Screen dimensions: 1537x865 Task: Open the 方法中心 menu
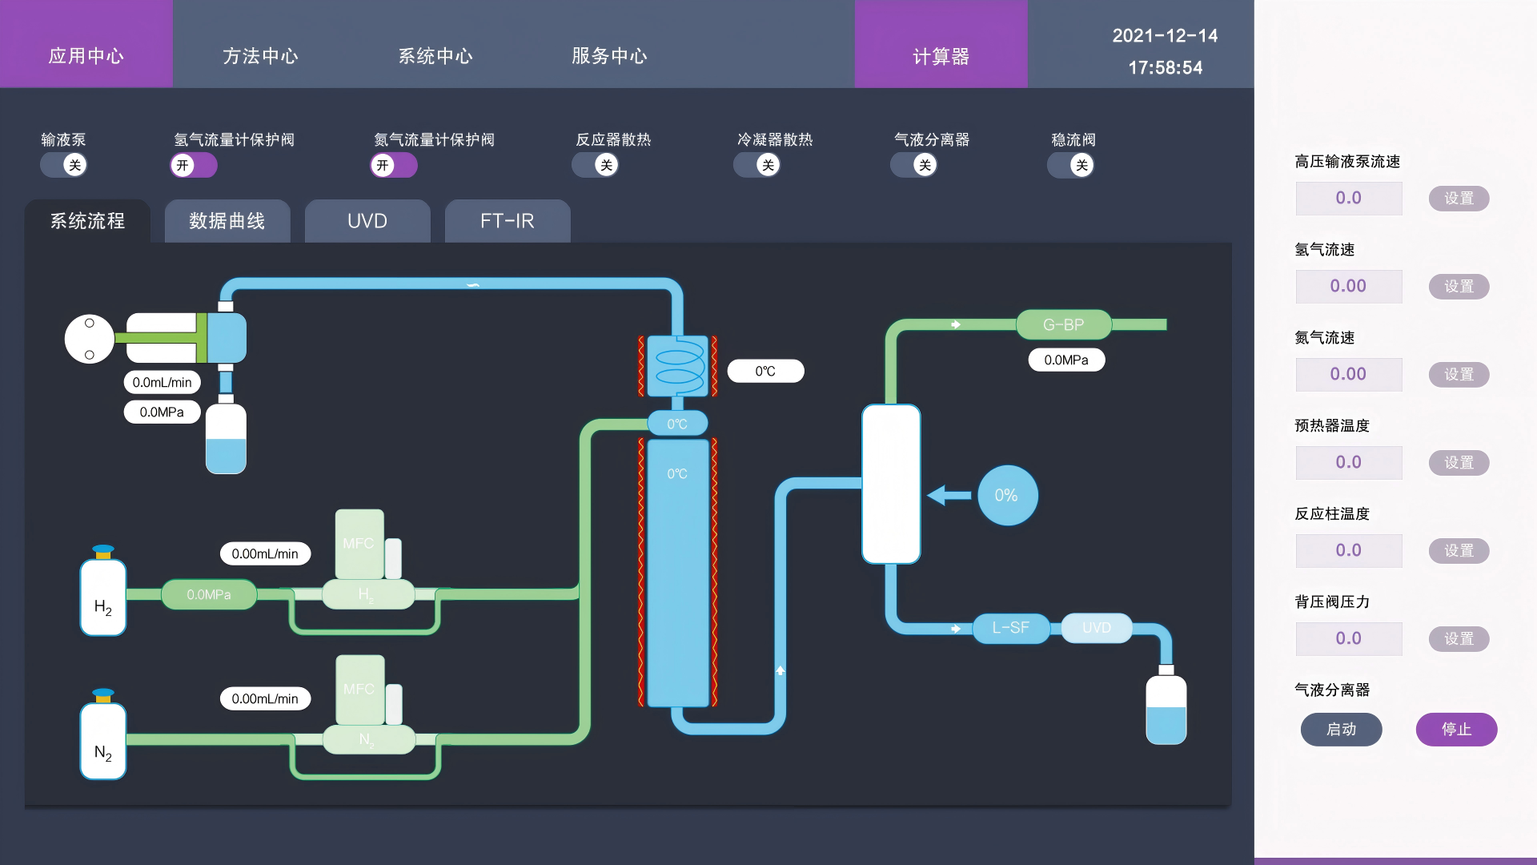[260, 56]
